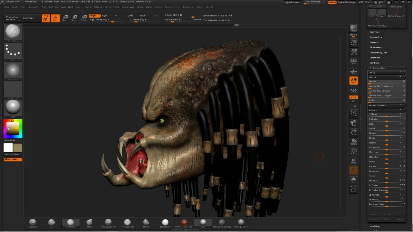Toggle L.Sym local symmetry
Image resolution: width=413 pixels, height=232 pixels.
pos(354,90)
